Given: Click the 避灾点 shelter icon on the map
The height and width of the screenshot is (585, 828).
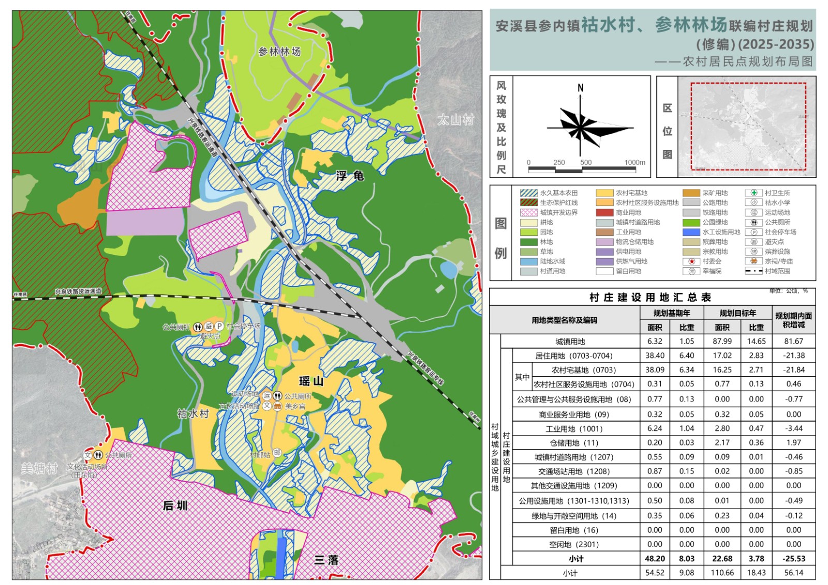Looking at the screenshot, I should pyautogui.click(x=209, y=326).
